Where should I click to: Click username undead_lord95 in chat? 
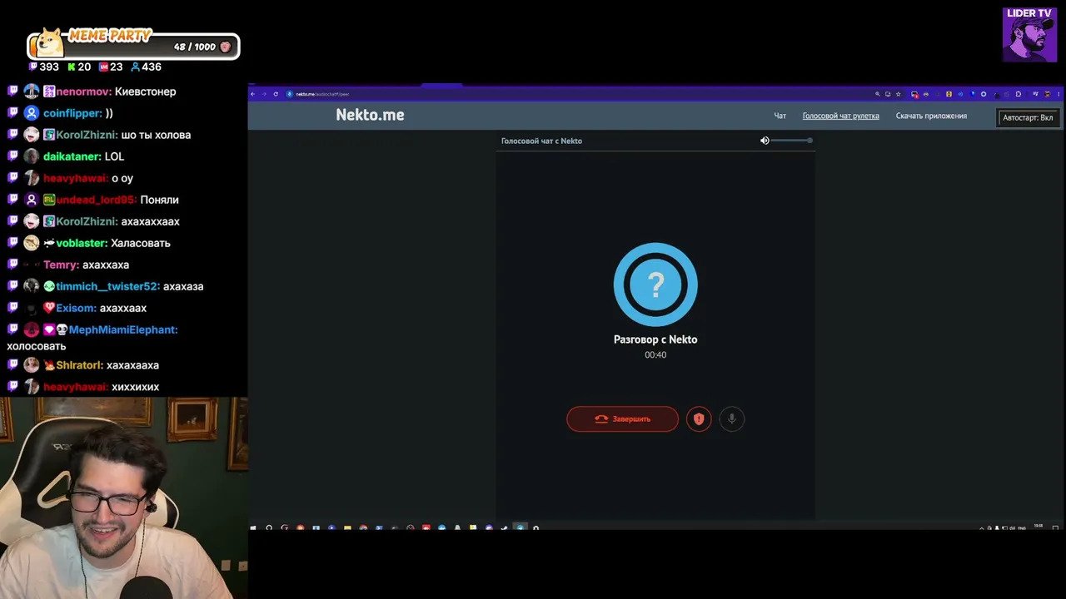point(97,200)
